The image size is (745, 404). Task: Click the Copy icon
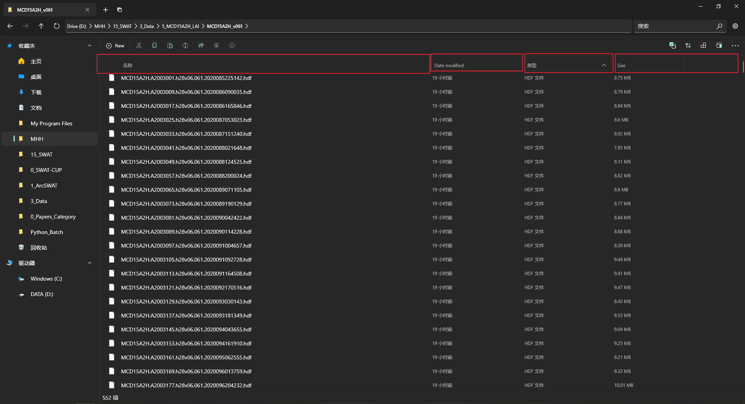point(154,45)
